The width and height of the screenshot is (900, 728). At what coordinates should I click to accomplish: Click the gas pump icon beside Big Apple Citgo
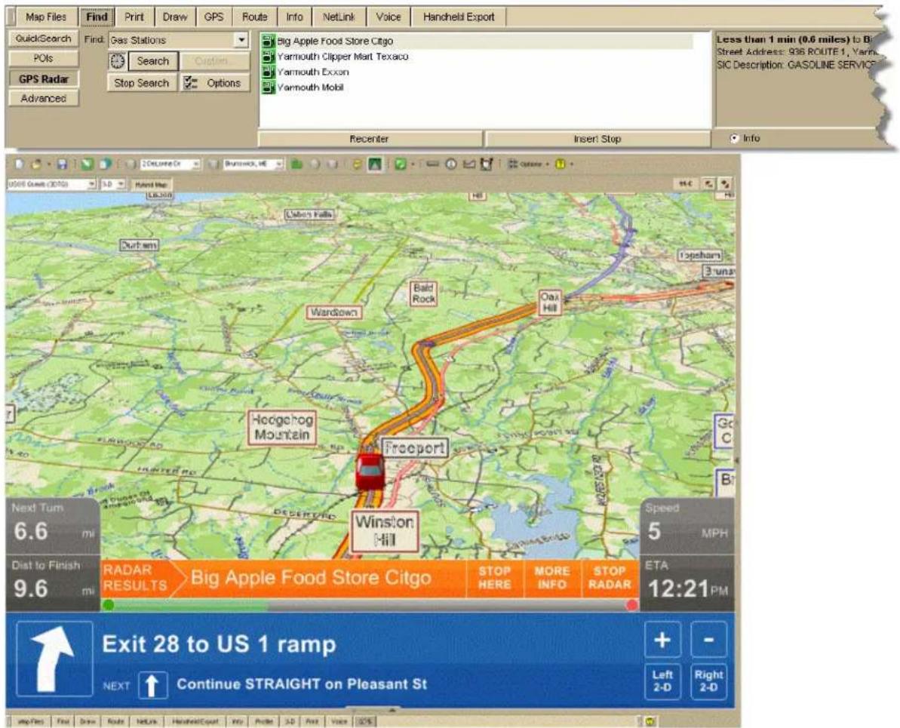268,41
